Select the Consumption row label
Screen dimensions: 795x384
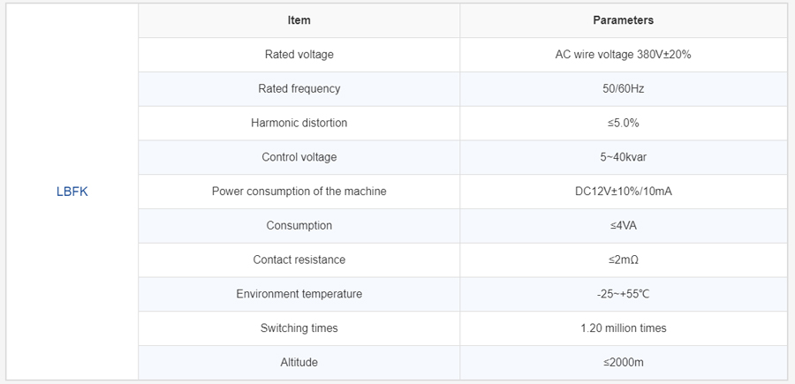click(x=299, y=226)
